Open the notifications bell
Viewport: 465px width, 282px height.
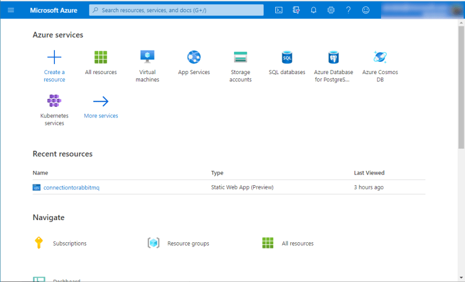[313, 10]
